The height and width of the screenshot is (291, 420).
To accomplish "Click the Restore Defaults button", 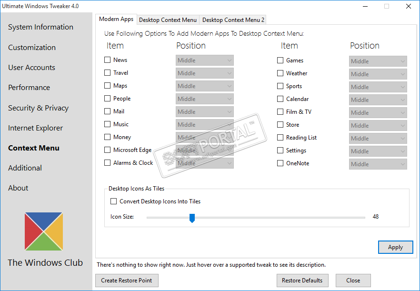I will pyautogui.click(x=302, y=280).
